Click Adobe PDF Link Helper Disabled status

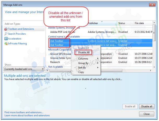123,32
